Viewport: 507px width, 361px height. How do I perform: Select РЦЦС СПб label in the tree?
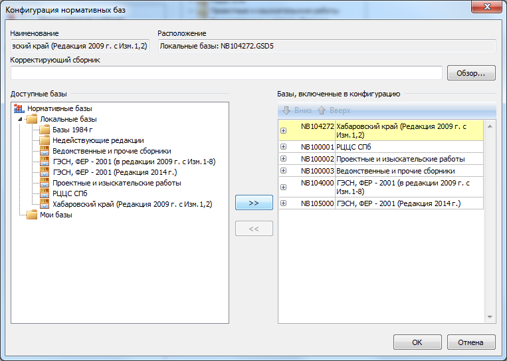[70, 193]
